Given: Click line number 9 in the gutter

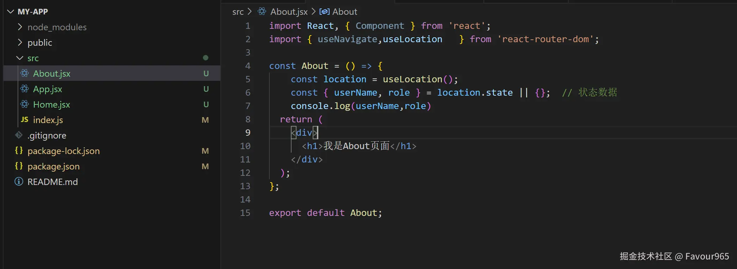Looking at the screenshot, I should pos(248,133).
